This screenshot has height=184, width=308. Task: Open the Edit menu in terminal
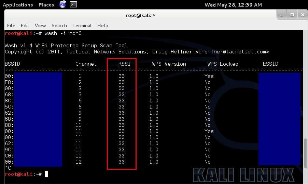(x=25, y=26)
